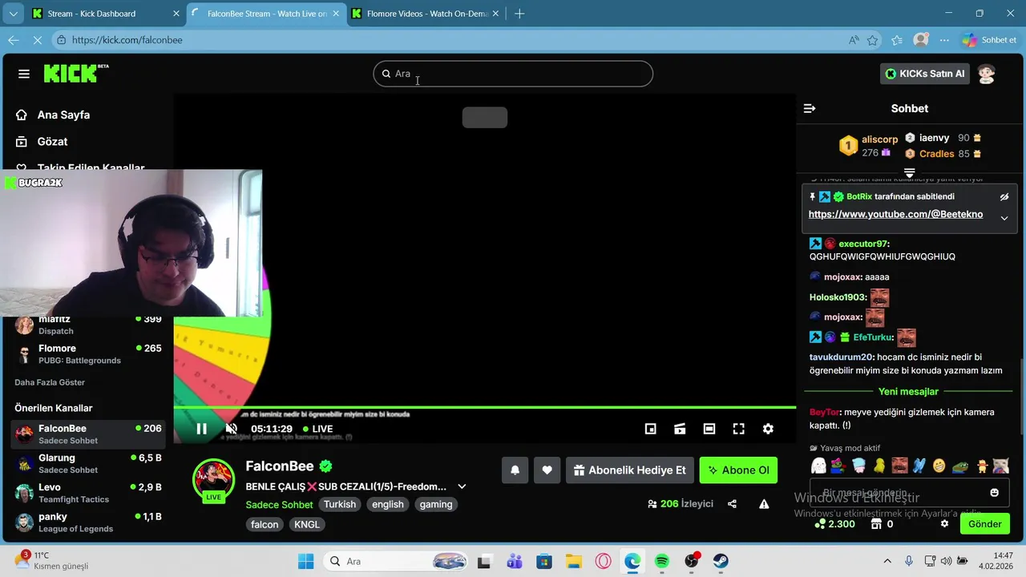Switch to Flomore Videos browser tab
Image resolution: width=1026 pixels, height=577 pixels.
click(x=427, y=14)
